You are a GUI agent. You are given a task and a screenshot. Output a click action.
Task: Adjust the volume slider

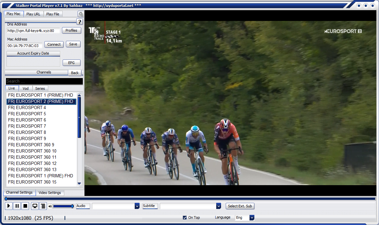click(63, 206)
